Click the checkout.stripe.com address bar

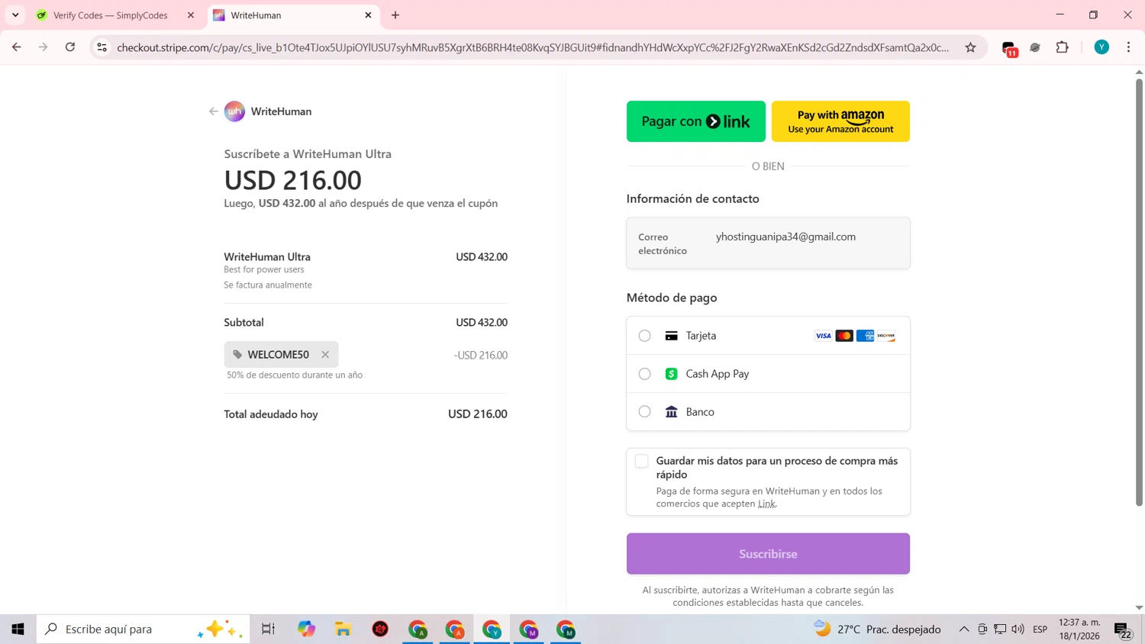(x=533, y=47)
